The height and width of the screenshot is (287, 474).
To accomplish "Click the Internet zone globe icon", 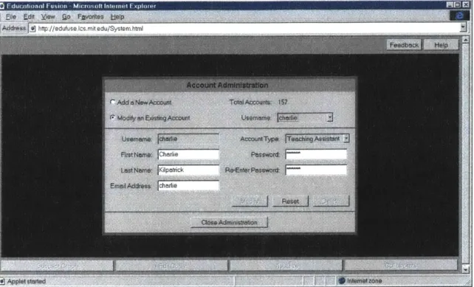I will (342, 280).
